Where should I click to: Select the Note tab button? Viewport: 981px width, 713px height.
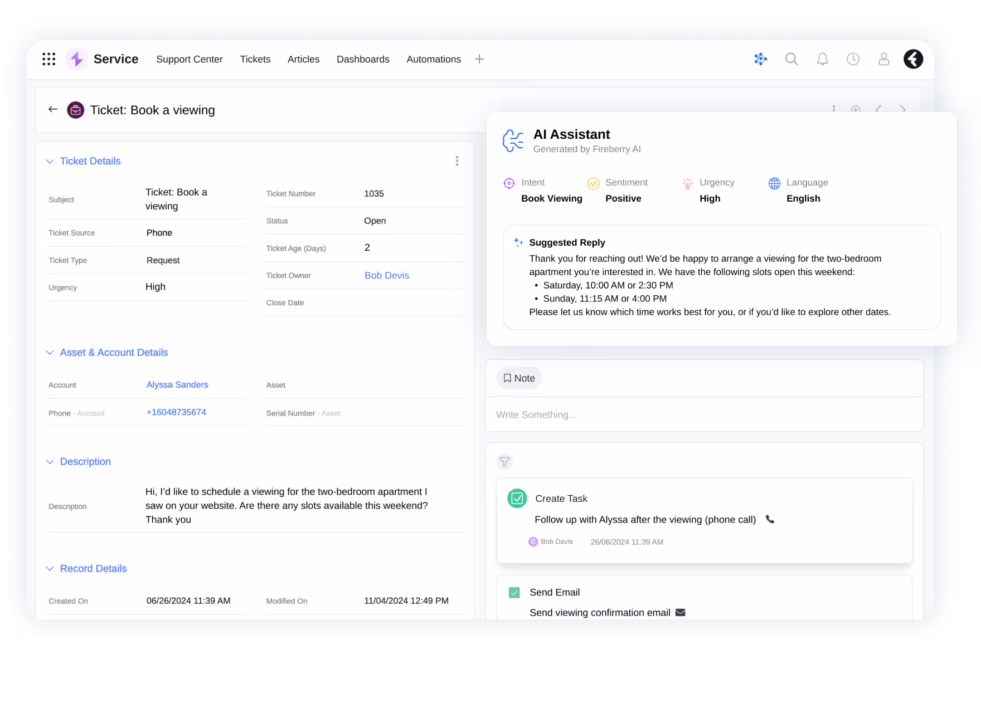click(519, 378)
